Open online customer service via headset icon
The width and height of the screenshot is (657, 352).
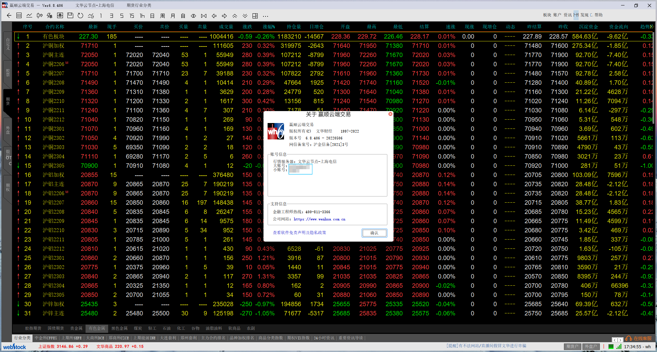tap(629, 338)
